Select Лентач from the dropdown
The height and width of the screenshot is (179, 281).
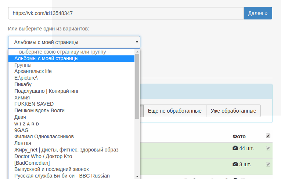(x=71, y=143)
